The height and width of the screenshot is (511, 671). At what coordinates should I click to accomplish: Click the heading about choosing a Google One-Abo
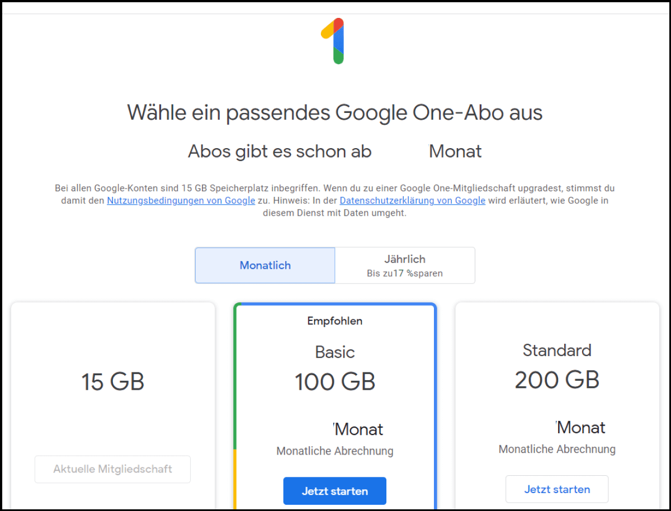[x=334, y=113]
